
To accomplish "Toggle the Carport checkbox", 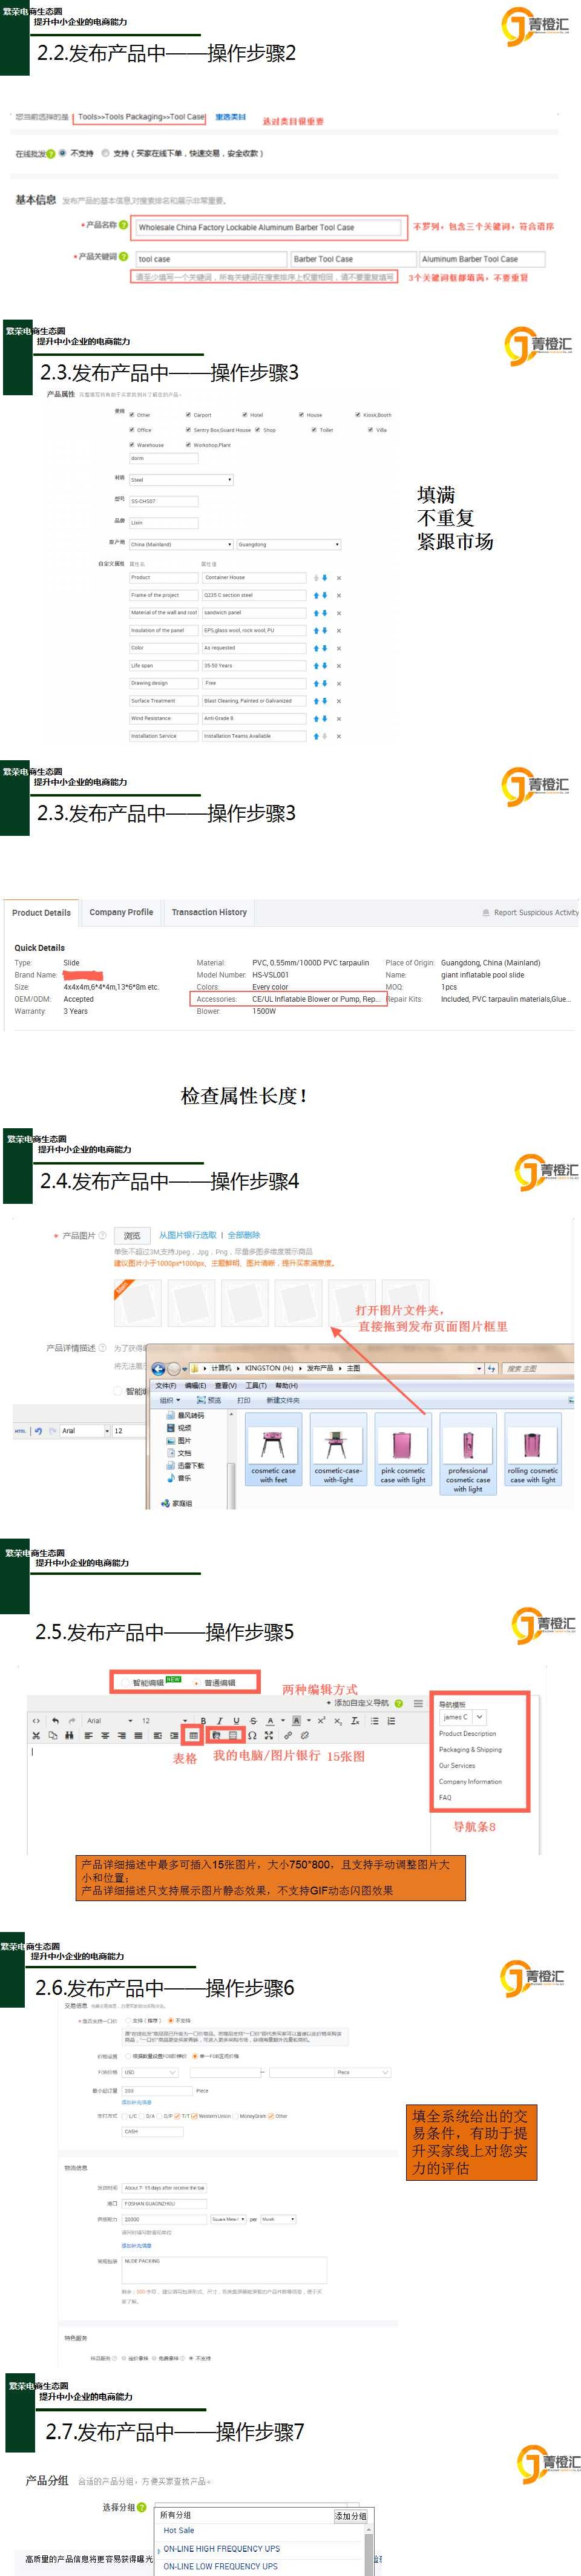I will (x=188, y=414).
